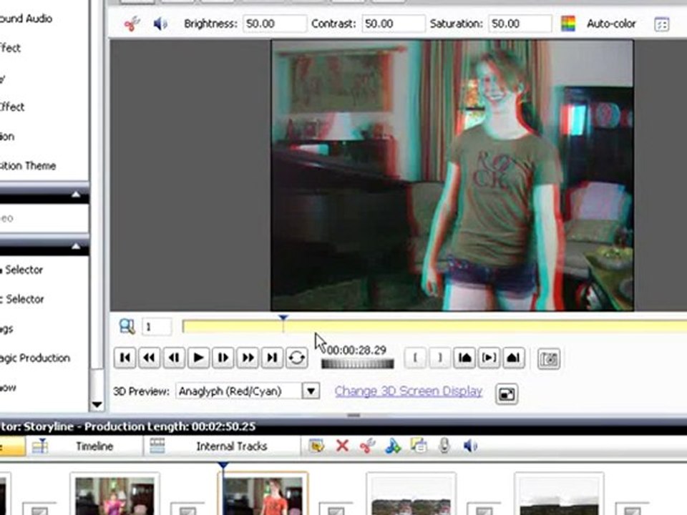Jump to end of clip
Viewport: 687px width, 515px height.
click(272, 358)
